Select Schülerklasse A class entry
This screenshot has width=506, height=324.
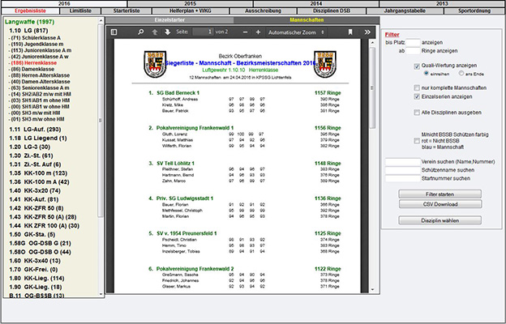click(x=35, y=38)
